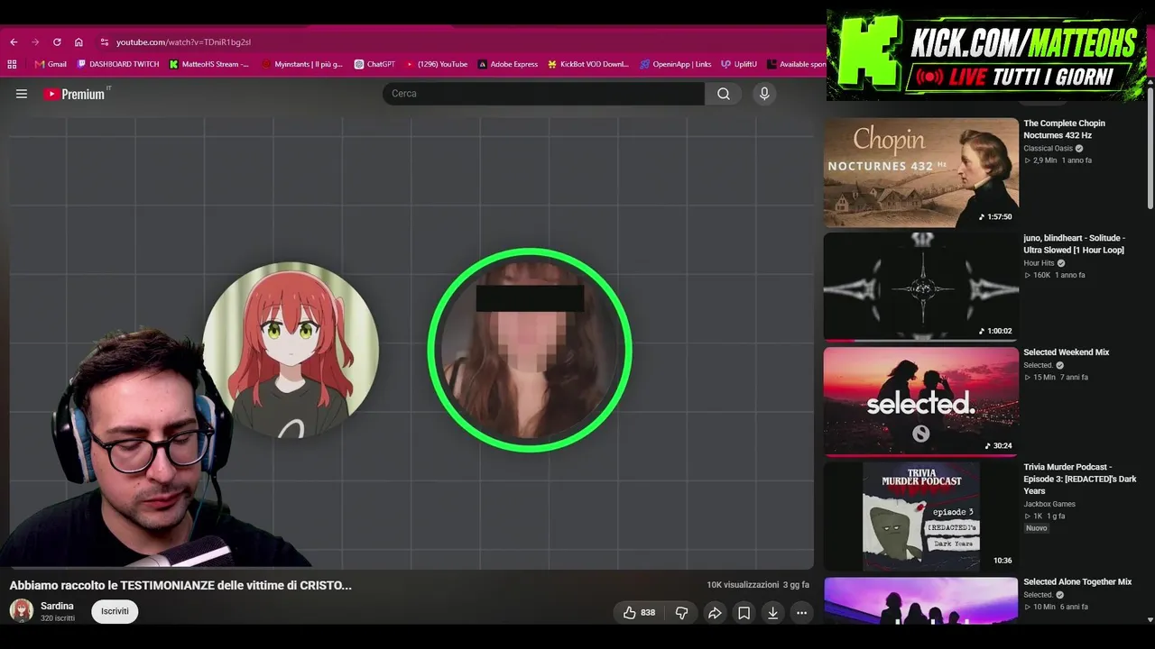Viewport: 1155px width, 649px height.
Task: Click the address bar URL
Action: click(183, 42)
